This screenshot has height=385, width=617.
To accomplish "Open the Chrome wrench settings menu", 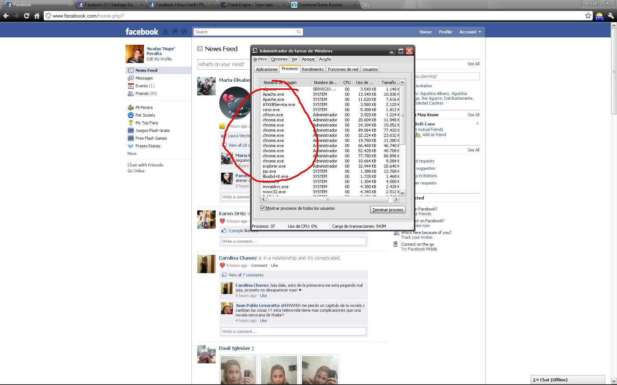I will [611, 16].
